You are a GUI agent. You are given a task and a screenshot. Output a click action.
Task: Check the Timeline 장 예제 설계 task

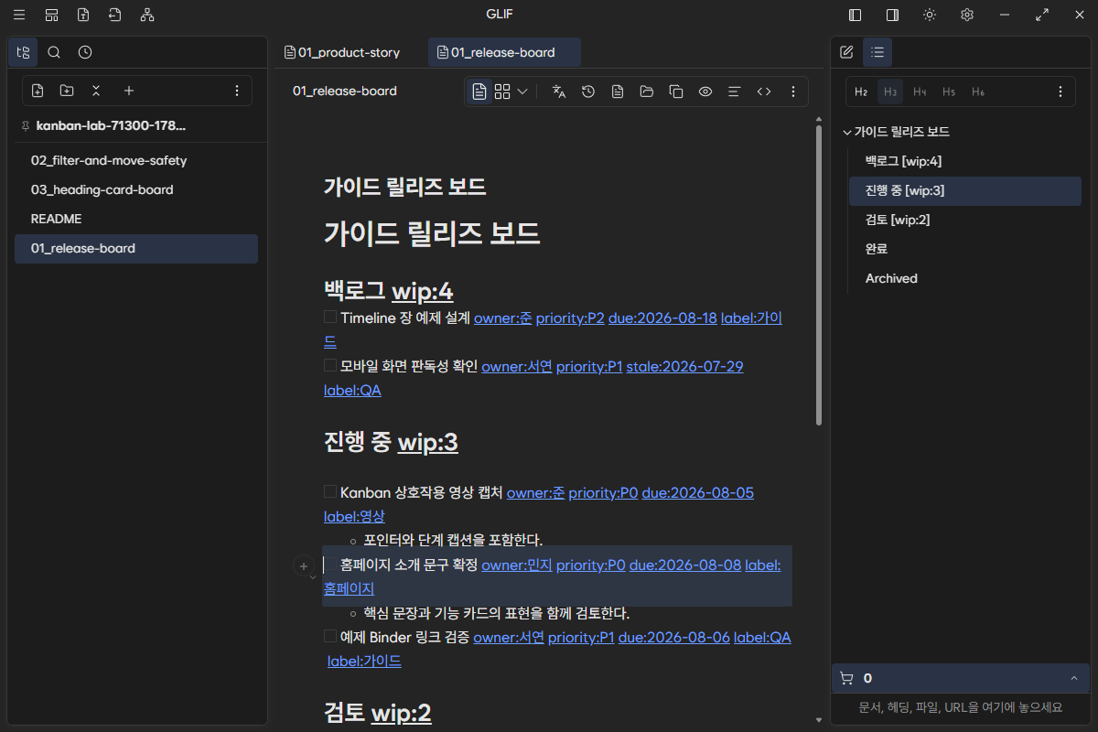point(330,317)
